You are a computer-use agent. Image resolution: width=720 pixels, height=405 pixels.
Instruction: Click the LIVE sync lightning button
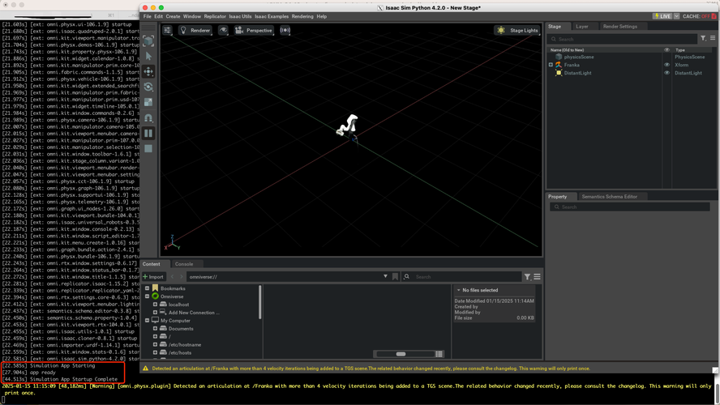(662, 16)
